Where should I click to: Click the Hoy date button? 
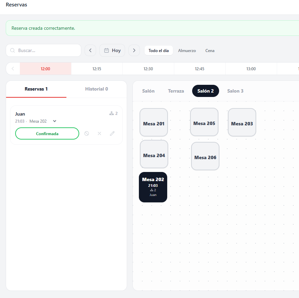(x=112, y=50)
